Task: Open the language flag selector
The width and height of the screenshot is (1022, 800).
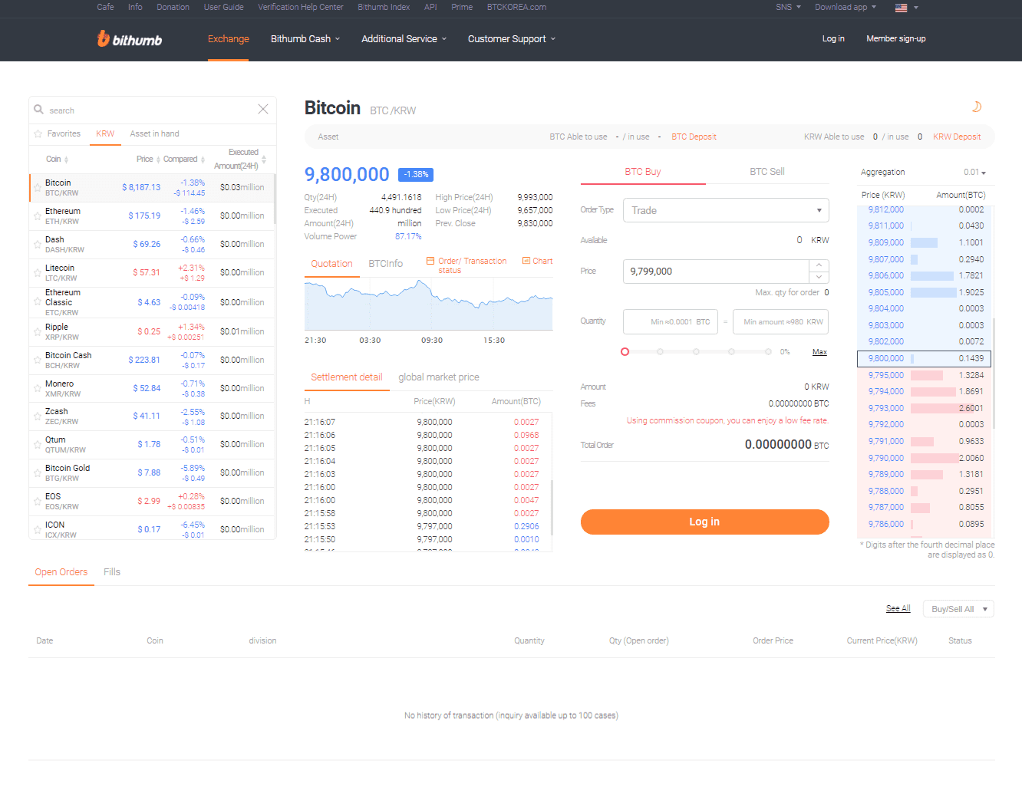Action: point(906,8)
